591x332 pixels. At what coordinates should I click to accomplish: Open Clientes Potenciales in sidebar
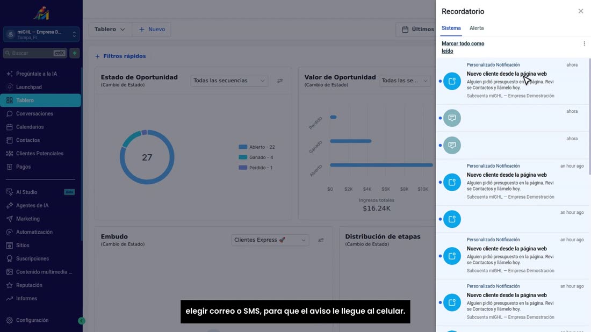click(x=40, y=154)
